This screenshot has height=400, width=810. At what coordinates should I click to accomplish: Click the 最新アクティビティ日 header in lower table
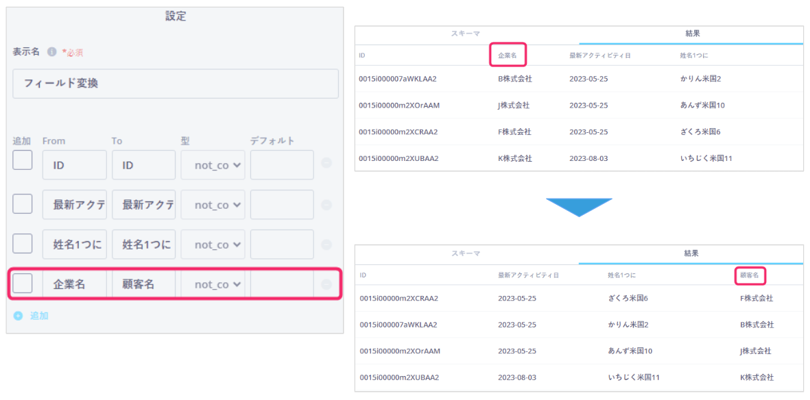click(x=529, y=275)
